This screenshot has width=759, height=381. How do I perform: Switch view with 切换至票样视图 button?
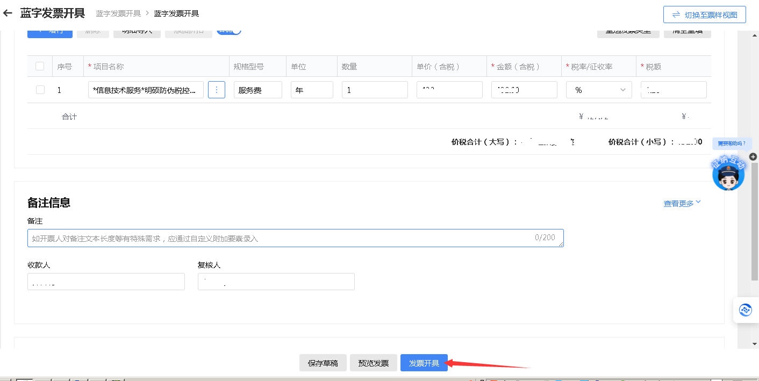click(705, 15)
